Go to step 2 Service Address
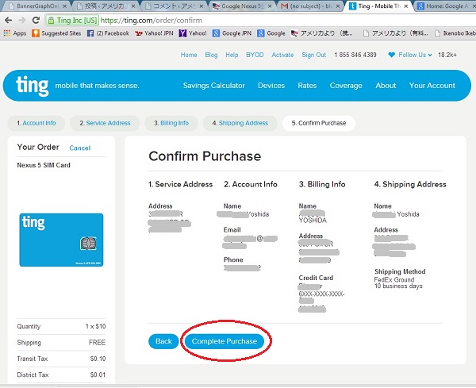This screenshot has width=476, height=388. (x=105, y=123)
